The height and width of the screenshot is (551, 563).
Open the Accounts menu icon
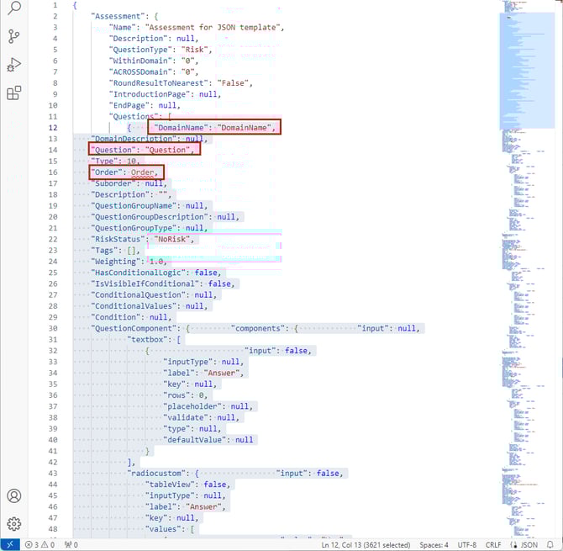[x=13, y=496]
